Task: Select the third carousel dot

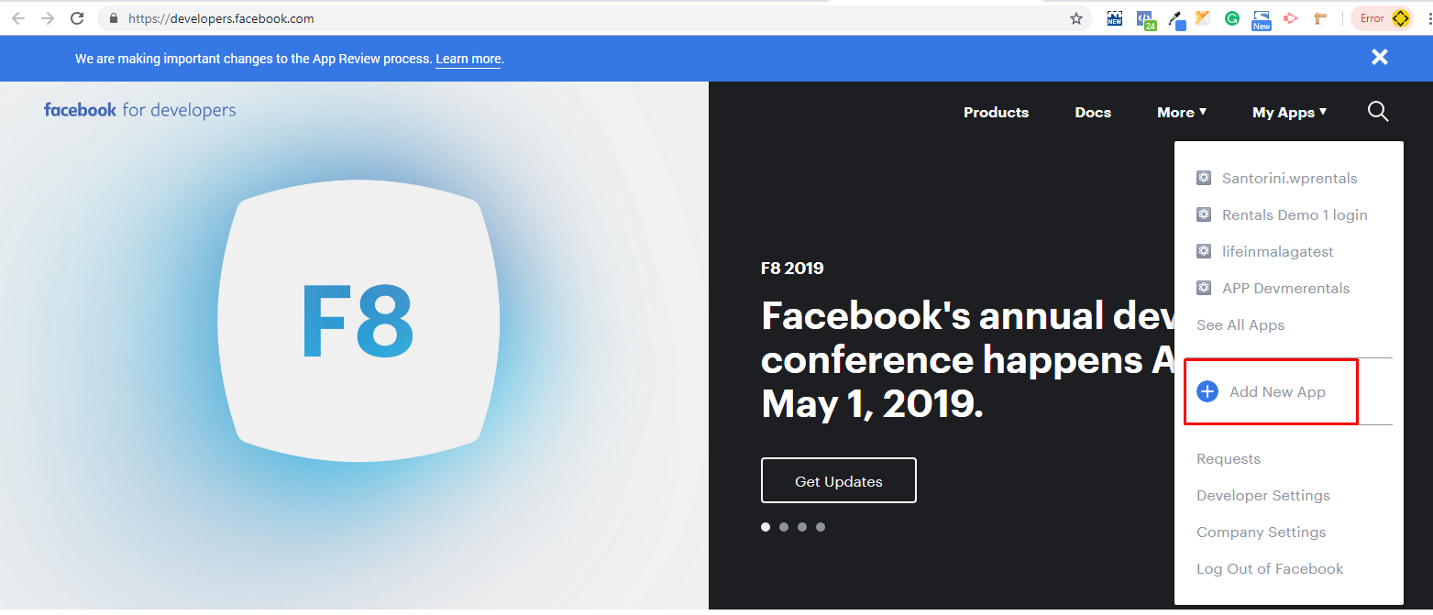Action: [x=802, y=527]
